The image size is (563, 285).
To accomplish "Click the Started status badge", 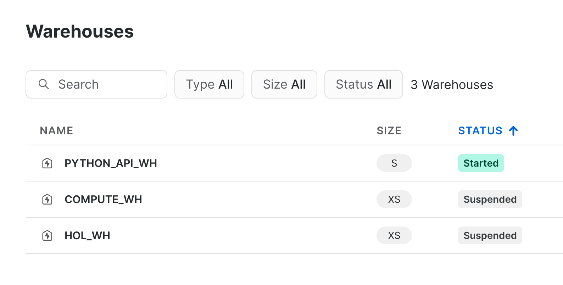I will [x=481, y=163].
